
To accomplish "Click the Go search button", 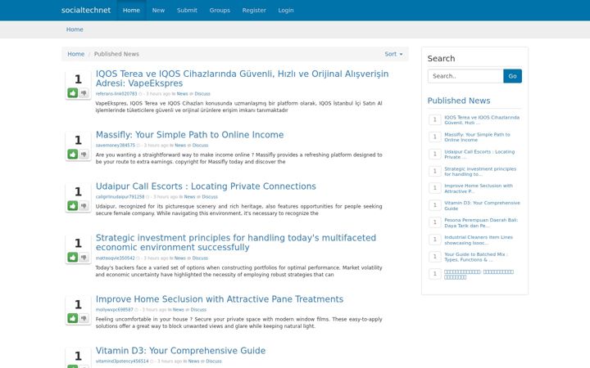I will [x=512, y=76].
